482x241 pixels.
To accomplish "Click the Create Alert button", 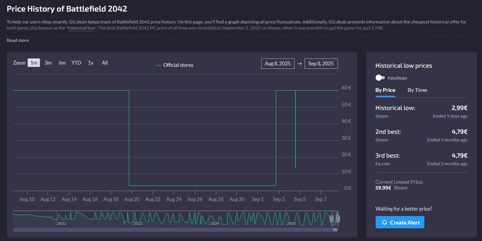I will (400, 223).
